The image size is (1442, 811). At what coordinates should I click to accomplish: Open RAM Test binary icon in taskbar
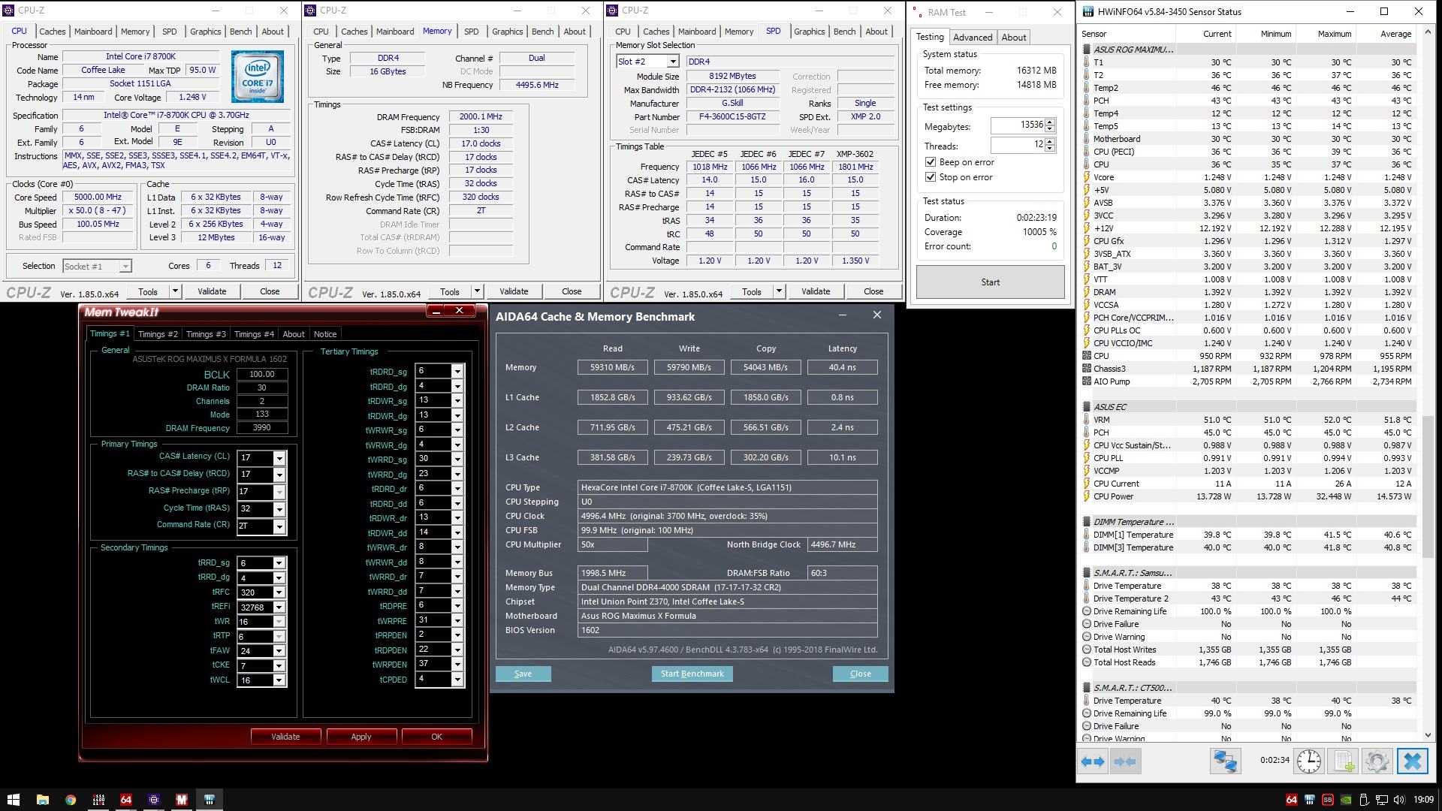[x=98, y=800]
